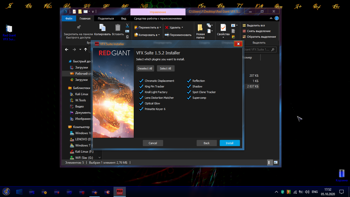Open the notification center icon
This screenshot has height=197, width=350.
click(342, 192)
